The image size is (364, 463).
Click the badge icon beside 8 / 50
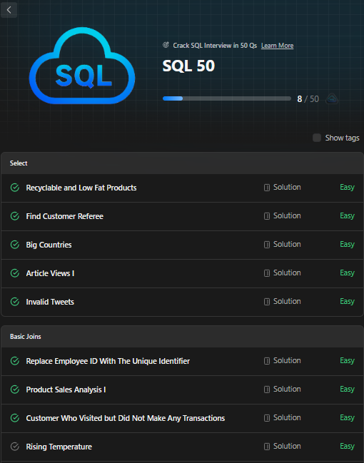[x=332, y=99]
